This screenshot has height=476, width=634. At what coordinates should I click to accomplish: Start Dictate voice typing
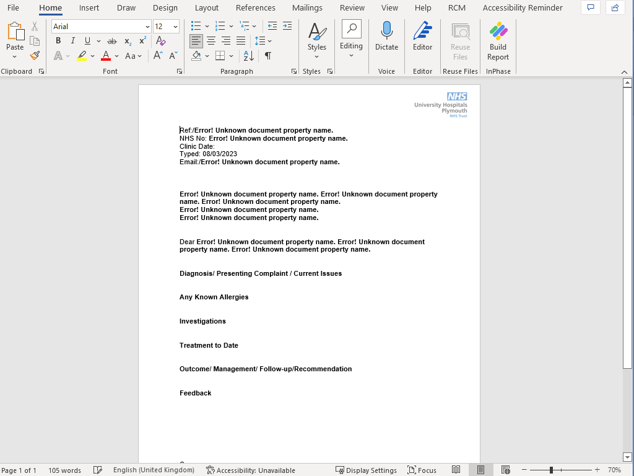click(386, 36)
